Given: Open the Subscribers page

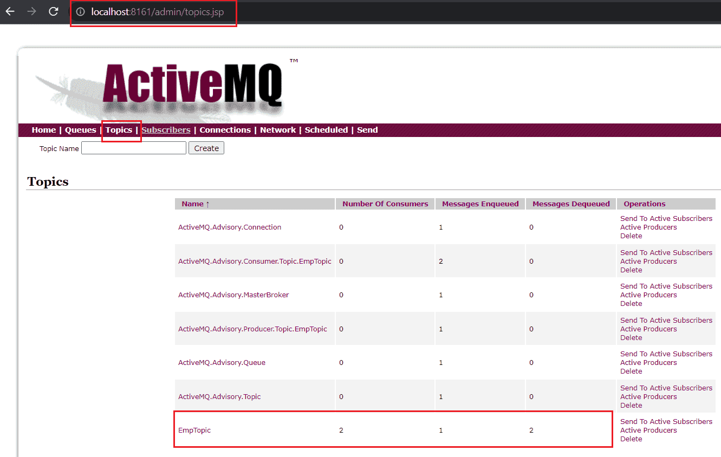Looking at the screenshot, I should pyautogui.click(x=166, y=130).
